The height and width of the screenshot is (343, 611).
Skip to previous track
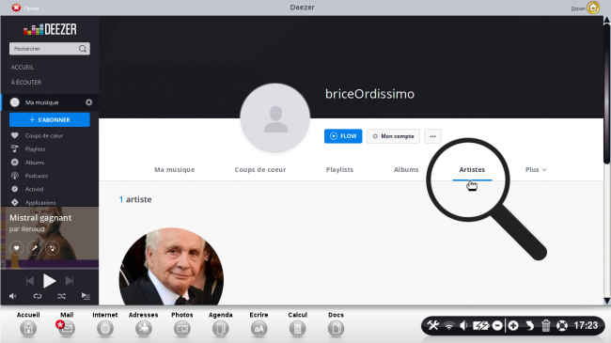click(30, 281)
